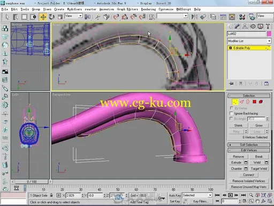Collapse the Edit Vertices rollout
Screen dimensions: 274x206
tap(249, 150)
